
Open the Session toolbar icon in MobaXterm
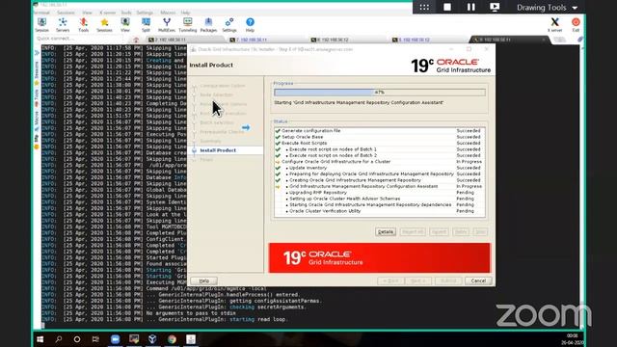point(41,25)
